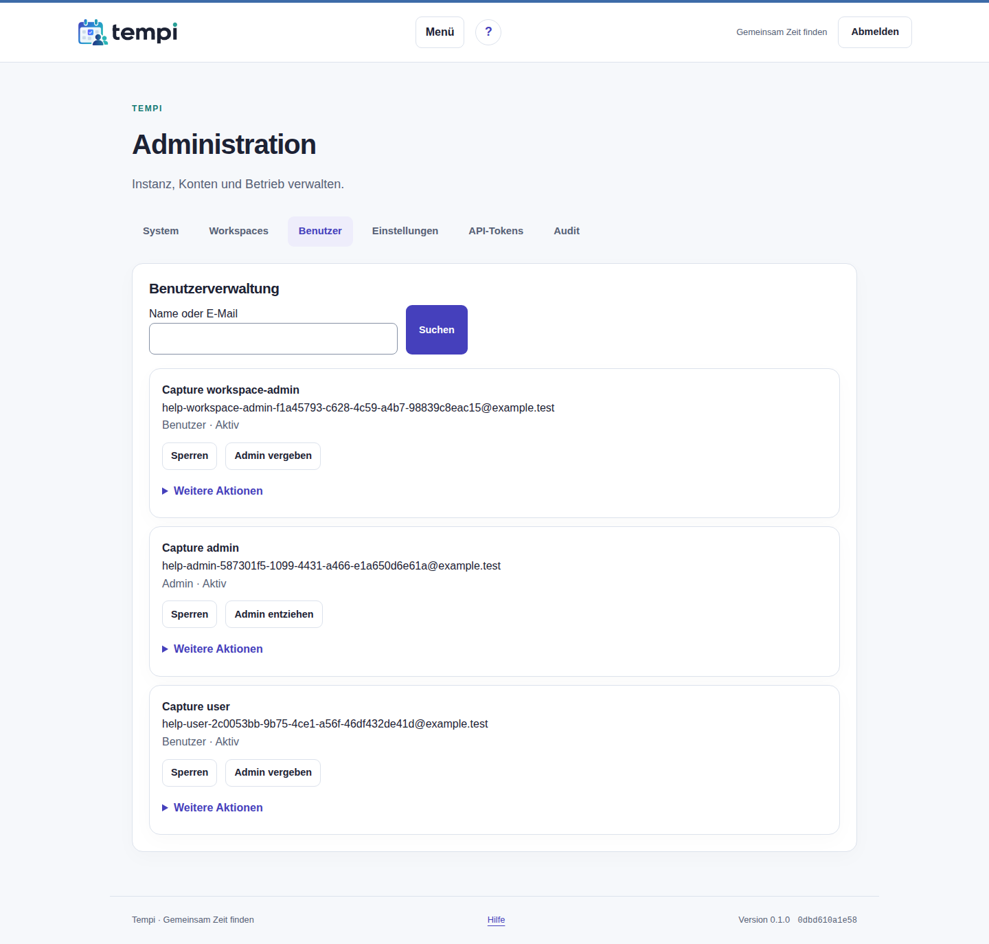Click the Administration page title
Viewport: 989px width, 944px height.
point(224,145)
